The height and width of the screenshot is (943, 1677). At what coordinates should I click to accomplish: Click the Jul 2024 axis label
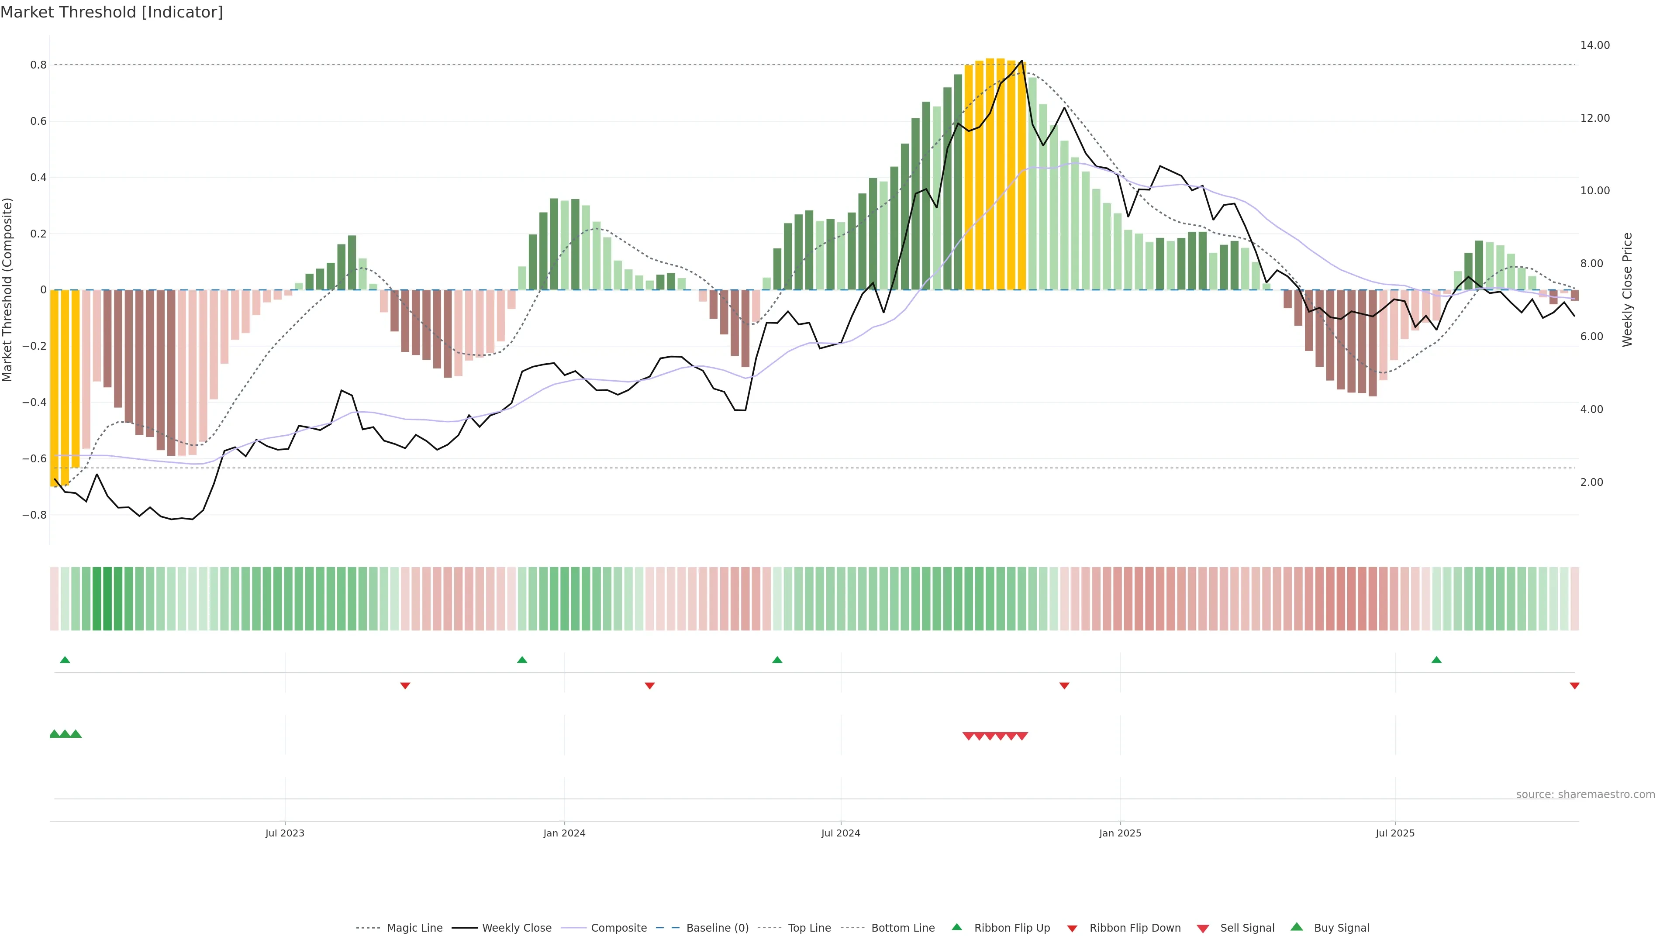tap(840, 833)
